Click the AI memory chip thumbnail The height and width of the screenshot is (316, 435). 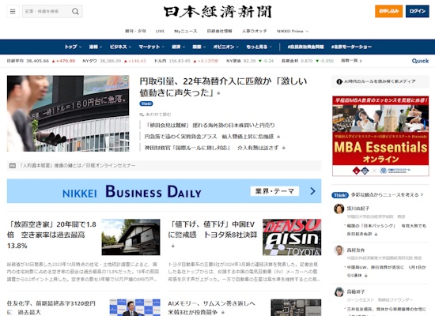click(x=296, y=307)
